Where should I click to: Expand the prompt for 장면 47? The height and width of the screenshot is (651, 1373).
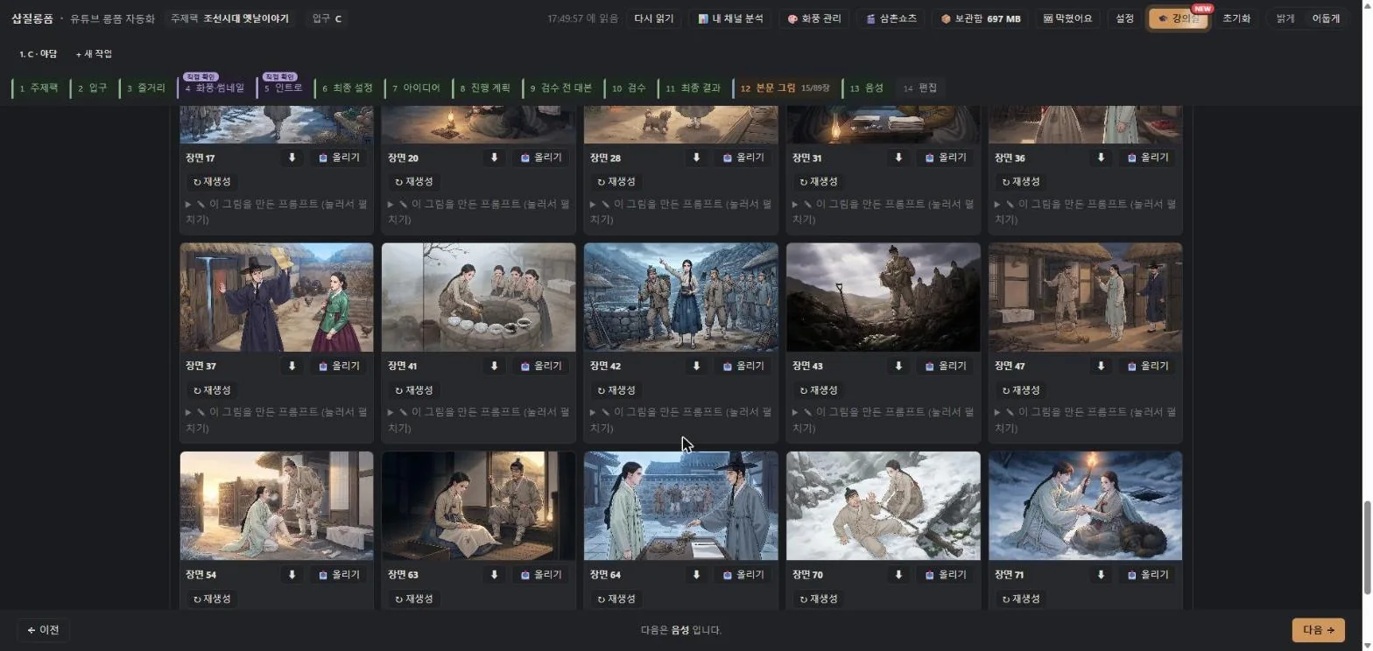[1085, 420]
